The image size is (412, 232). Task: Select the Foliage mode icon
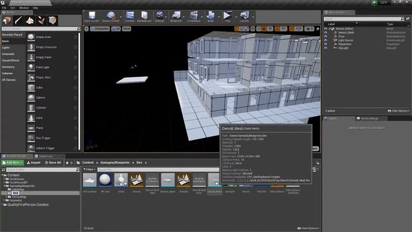click(41, 21)
